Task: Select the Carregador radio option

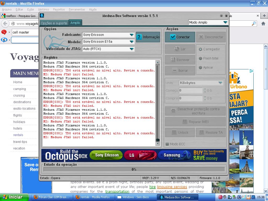Action: 200,49
